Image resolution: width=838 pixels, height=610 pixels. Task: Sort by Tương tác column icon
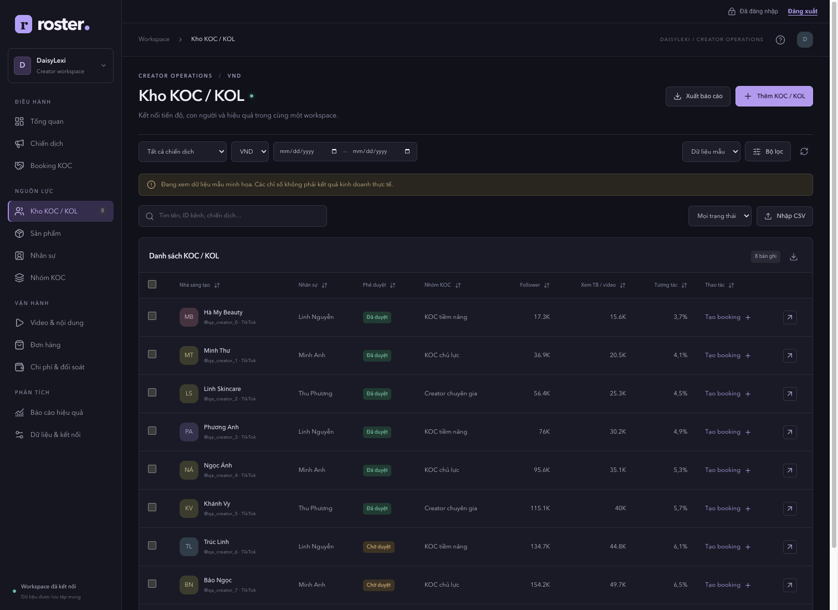(x=684, y=285)
